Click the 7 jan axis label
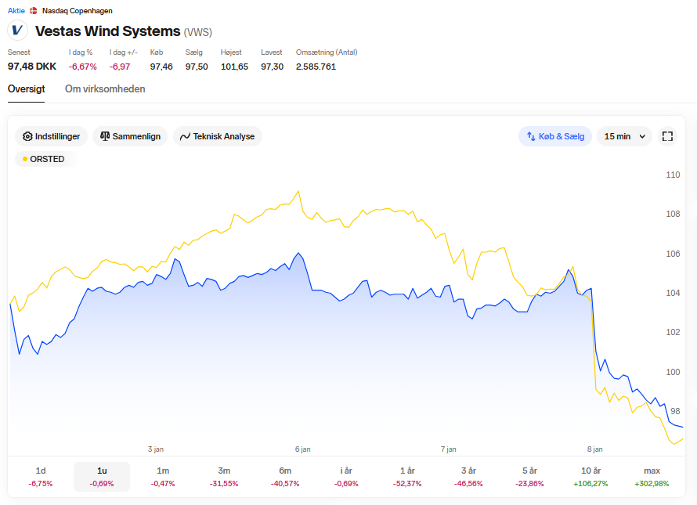Viewport: 697px width, 505px height. pyautogui.click(x=449, y=449)
